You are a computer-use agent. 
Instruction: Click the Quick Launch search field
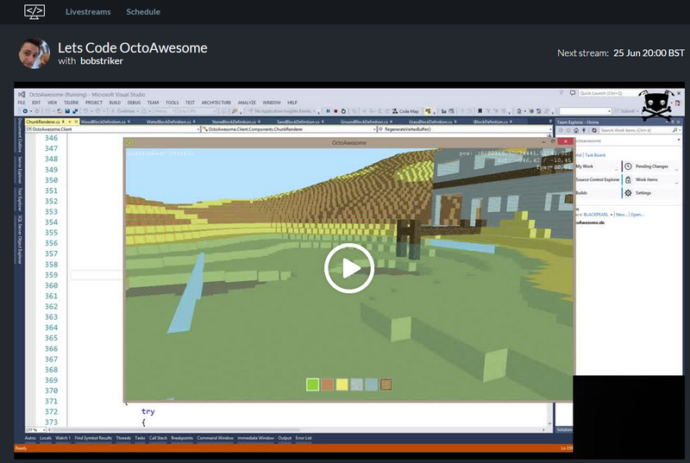click(608, 93)
